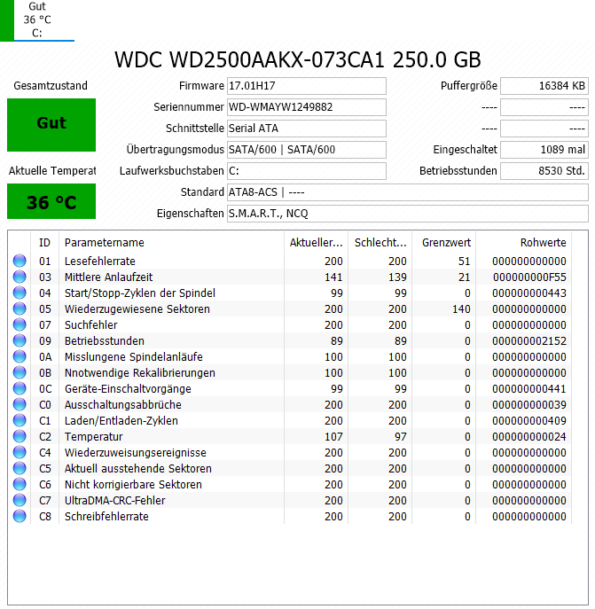This screenshot has width=595, height=609.
Task: Click status icon for Schreibfehlerrate row
Action: click(20, 516)
